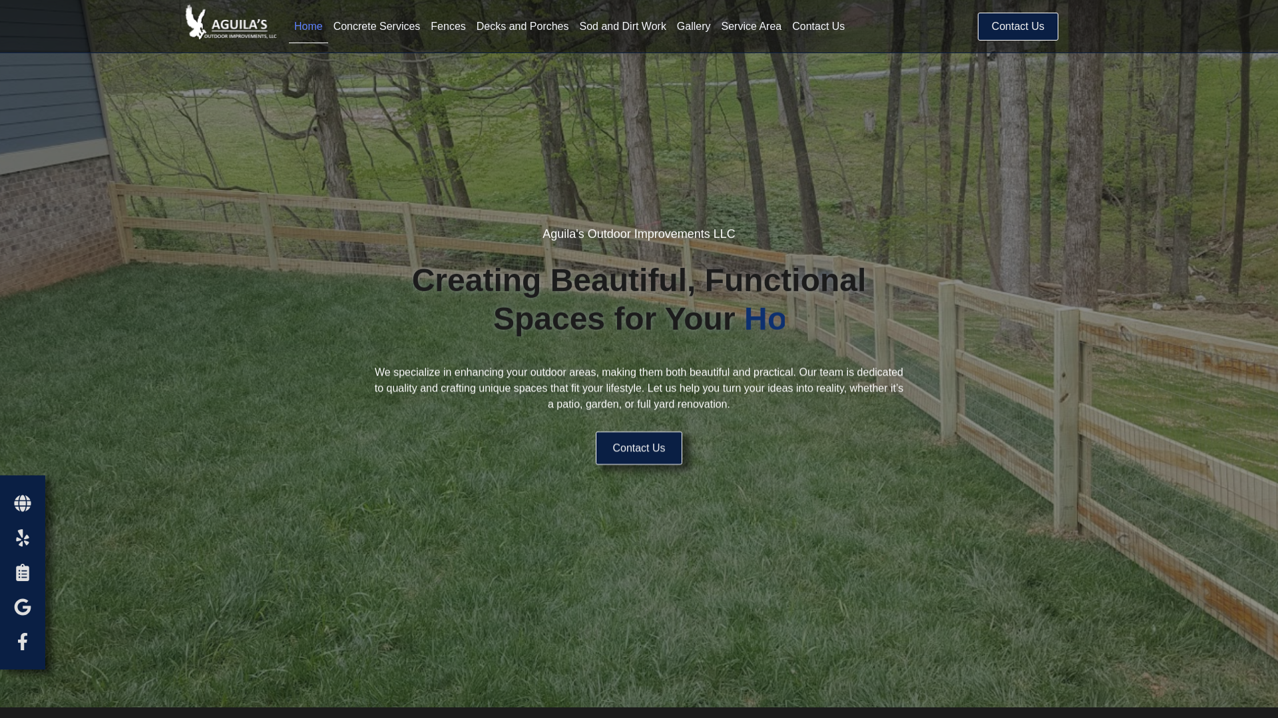The width and height of the screenshot is (1278, 718).
Task: Open the Gallery page
Action: [x=694, y=27]
